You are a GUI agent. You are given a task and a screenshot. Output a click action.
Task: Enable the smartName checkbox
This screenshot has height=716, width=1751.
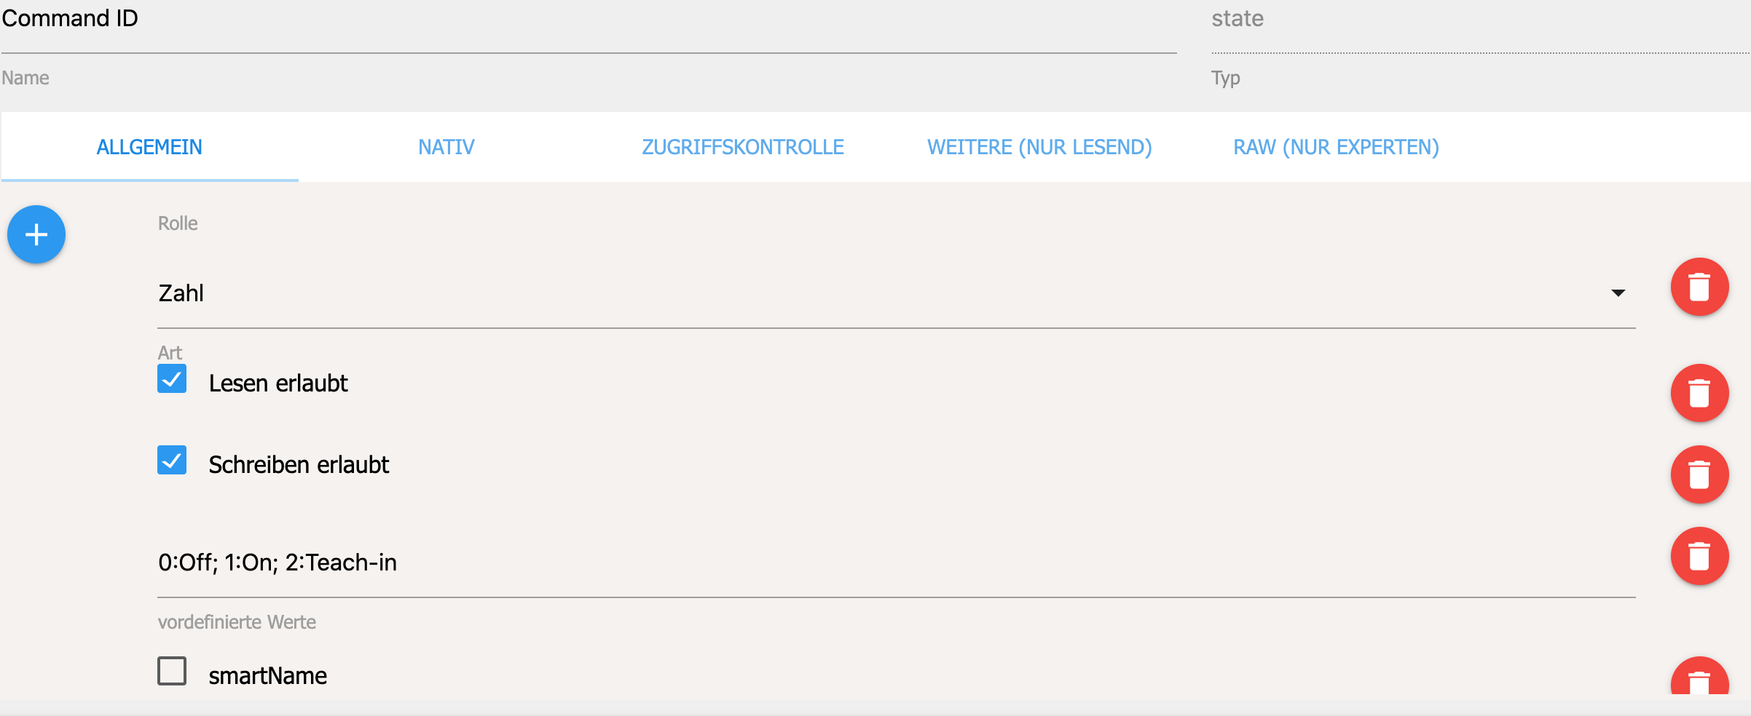click(172, 671)
